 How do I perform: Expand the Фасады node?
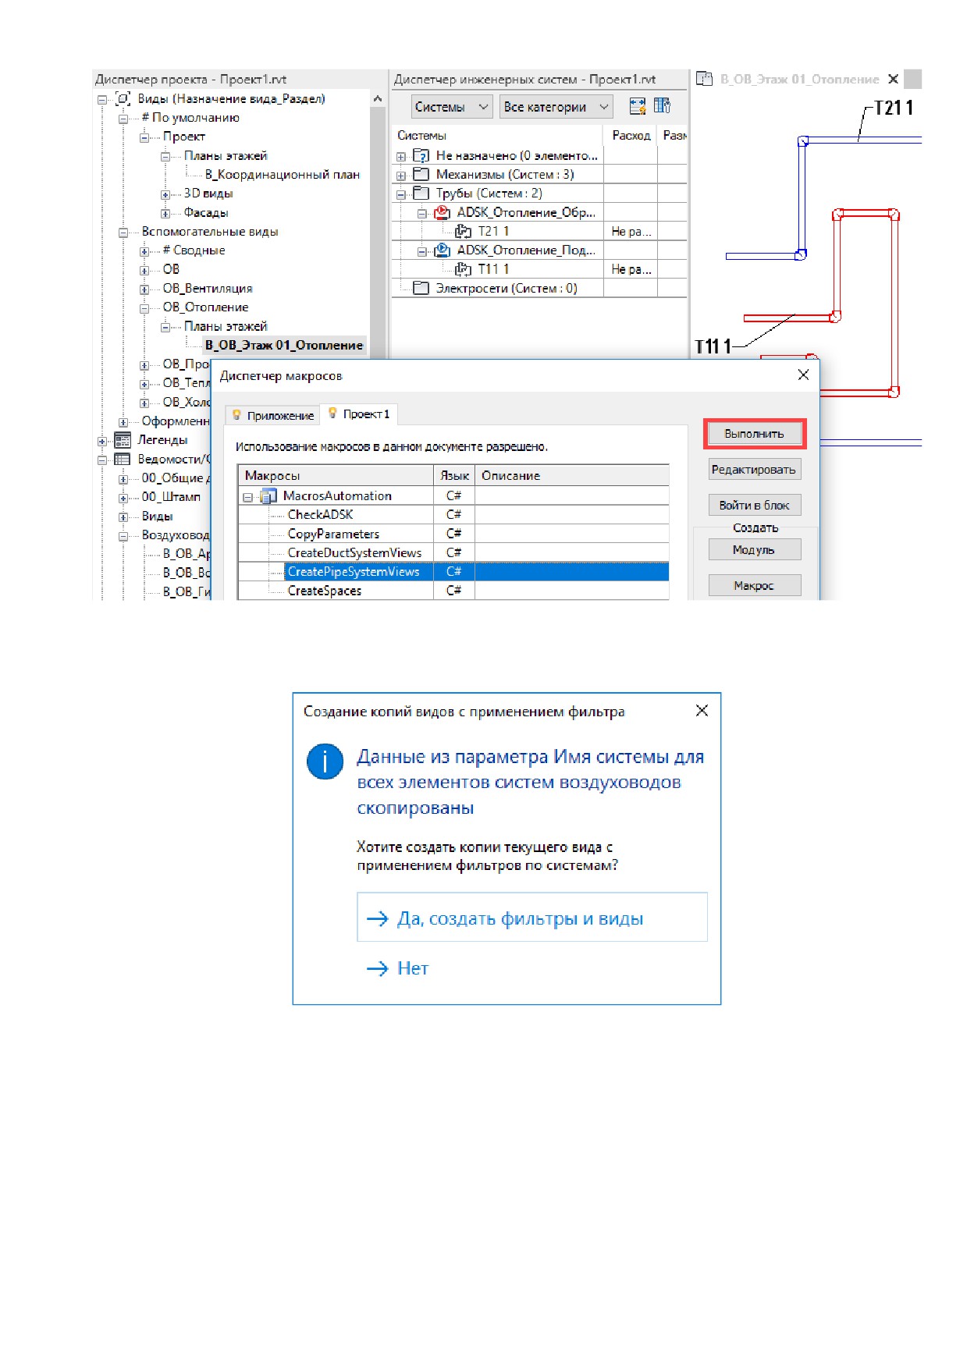pyautogui.click(x=165, y=213)
